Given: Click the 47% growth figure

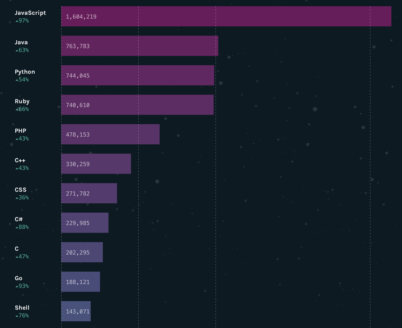Looking at the screenshot, I should (x=22, y=257).
